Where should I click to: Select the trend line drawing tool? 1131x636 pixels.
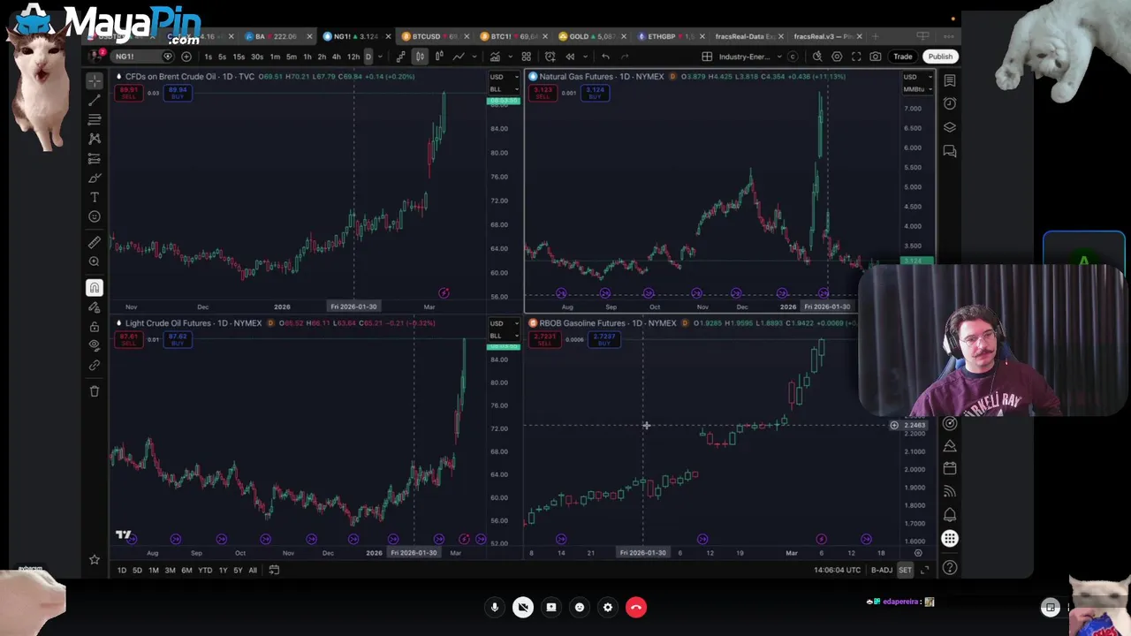coord(95,100)
